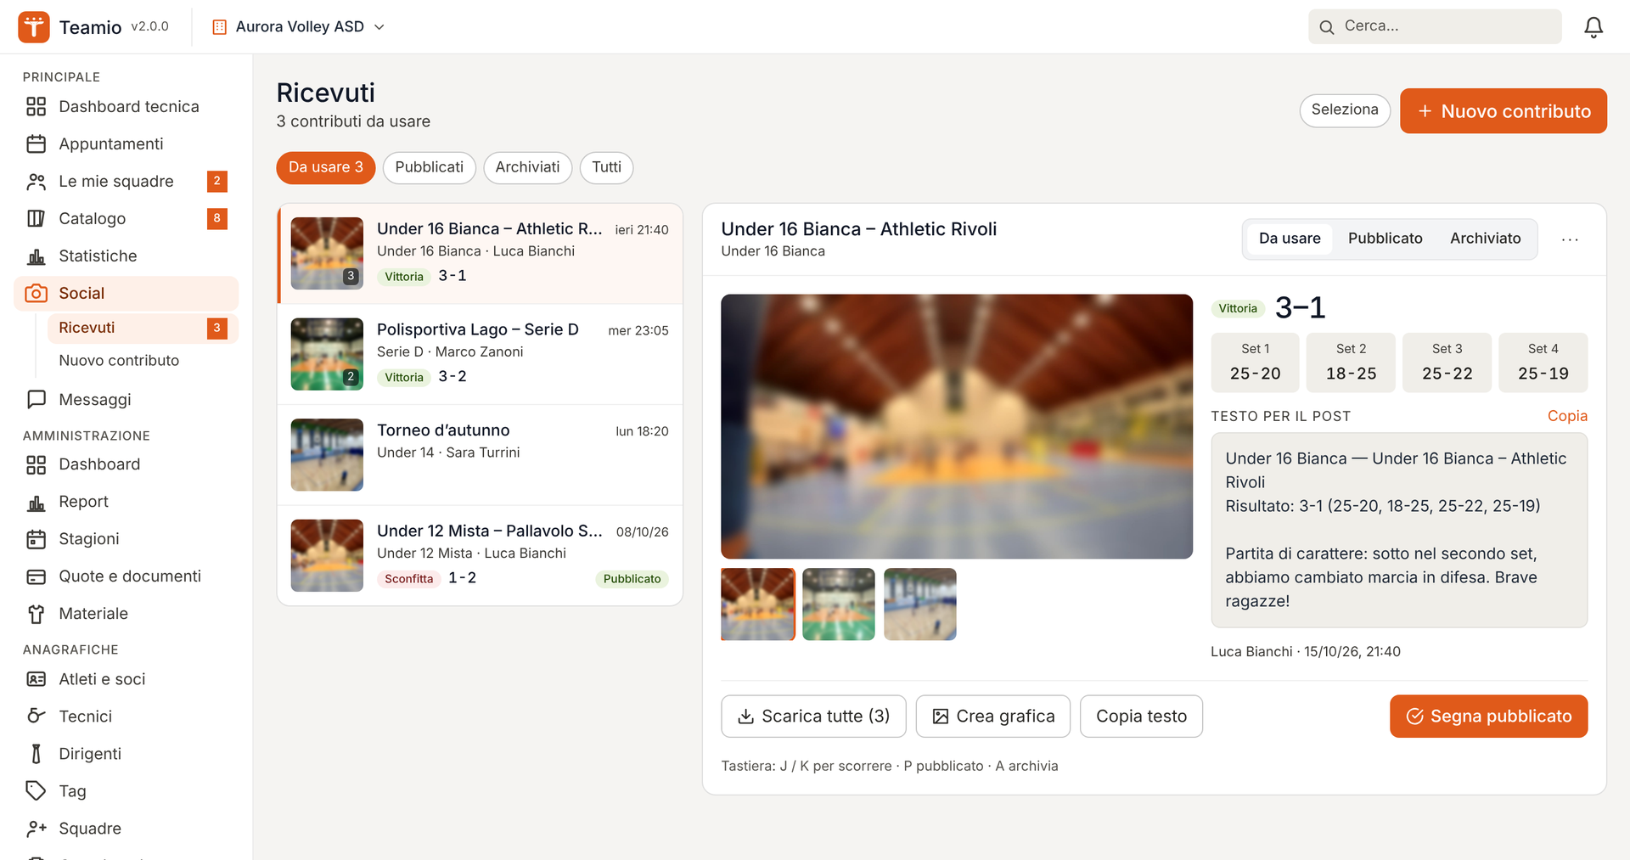Open Le mie squadre
This screenshot has height=860, width=1630.
[126, 181]
